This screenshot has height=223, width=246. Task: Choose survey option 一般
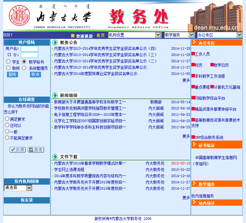[x=7, y=131]
